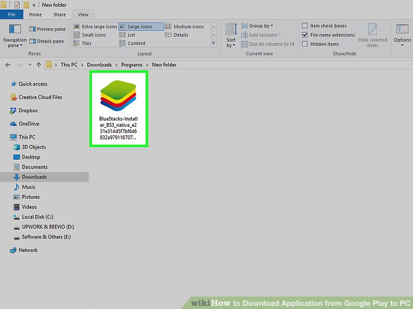
Task: Open Music folder in sidebar
Action: pyautogui.click(x=24, y=187)
